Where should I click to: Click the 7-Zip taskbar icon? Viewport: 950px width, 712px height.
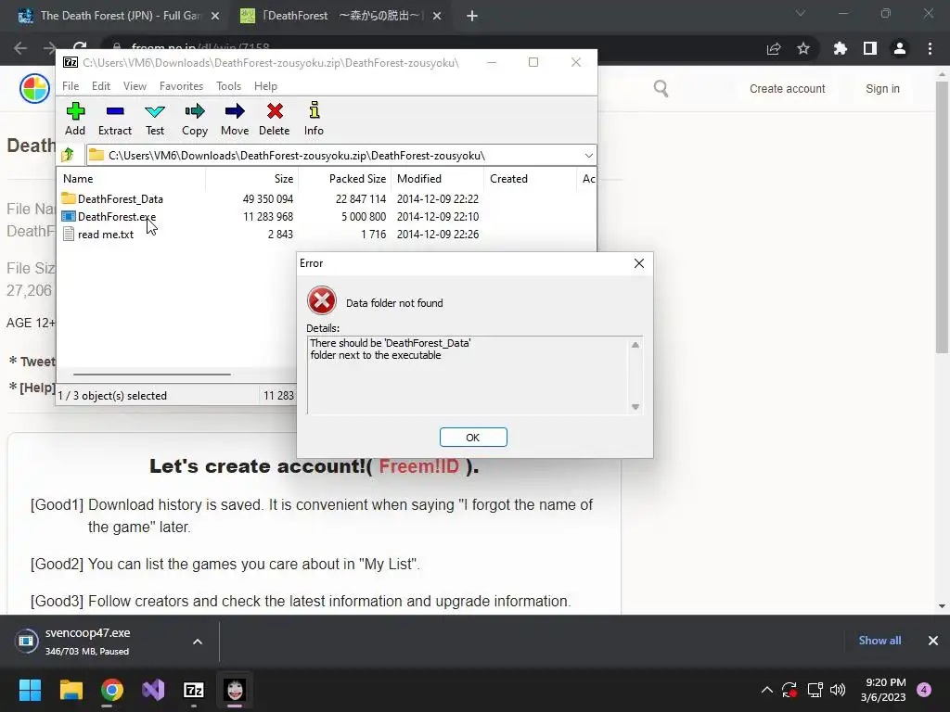coord(194,690)
